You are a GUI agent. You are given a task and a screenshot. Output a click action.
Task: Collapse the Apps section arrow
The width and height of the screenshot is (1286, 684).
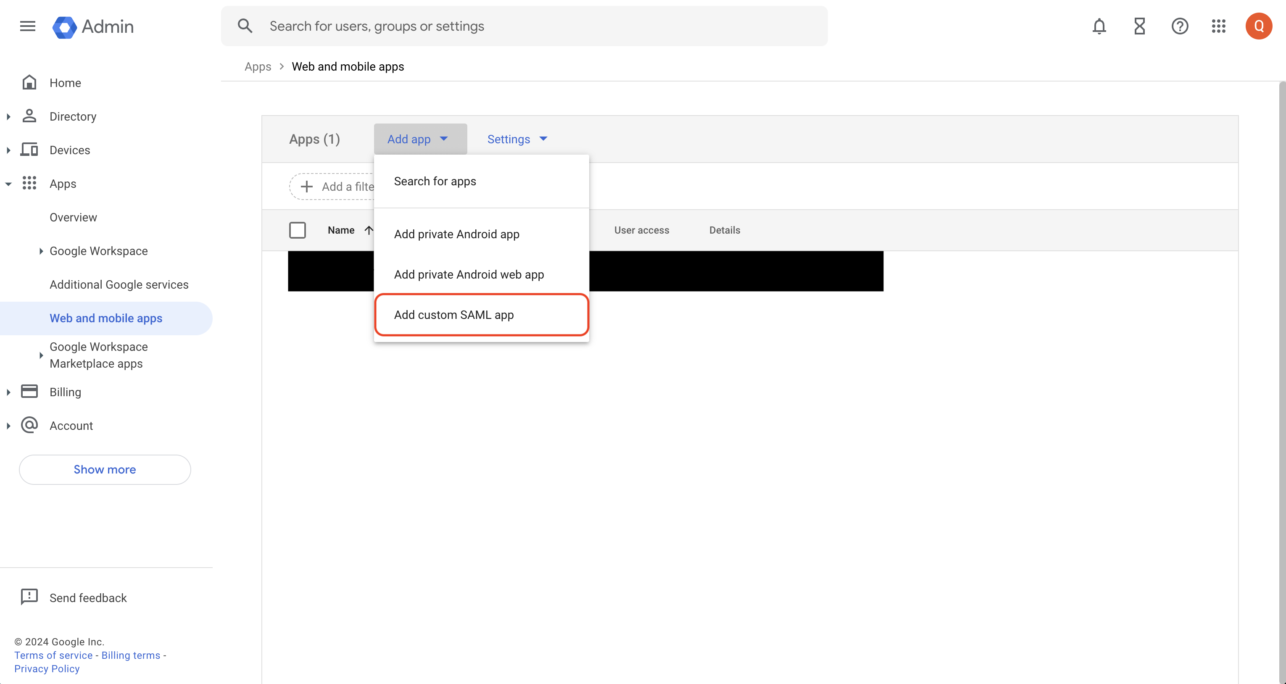click(x=8, y=184)
